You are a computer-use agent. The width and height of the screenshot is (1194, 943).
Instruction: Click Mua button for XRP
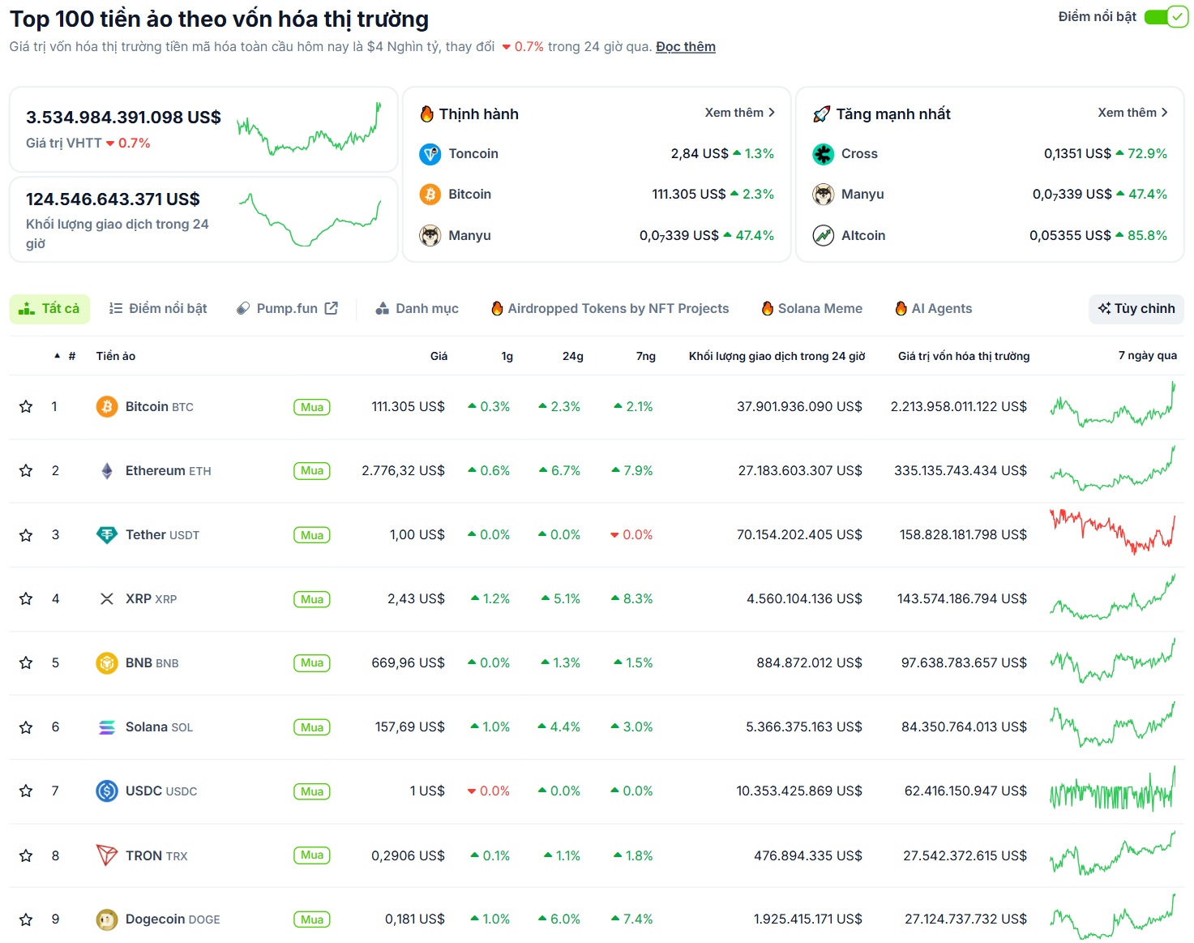312,599
